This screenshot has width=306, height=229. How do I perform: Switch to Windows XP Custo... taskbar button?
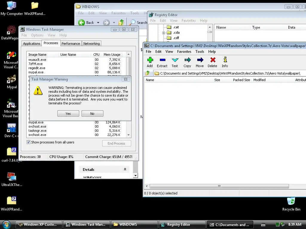point(39,225)
